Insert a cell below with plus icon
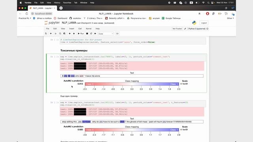The image size is (253, 142). [51, 34]
